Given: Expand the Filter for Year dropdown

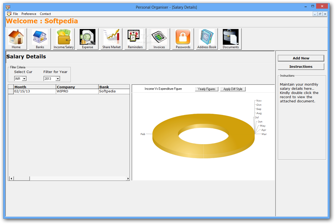Looking at the screenshot, I should [x=58, y=79].
